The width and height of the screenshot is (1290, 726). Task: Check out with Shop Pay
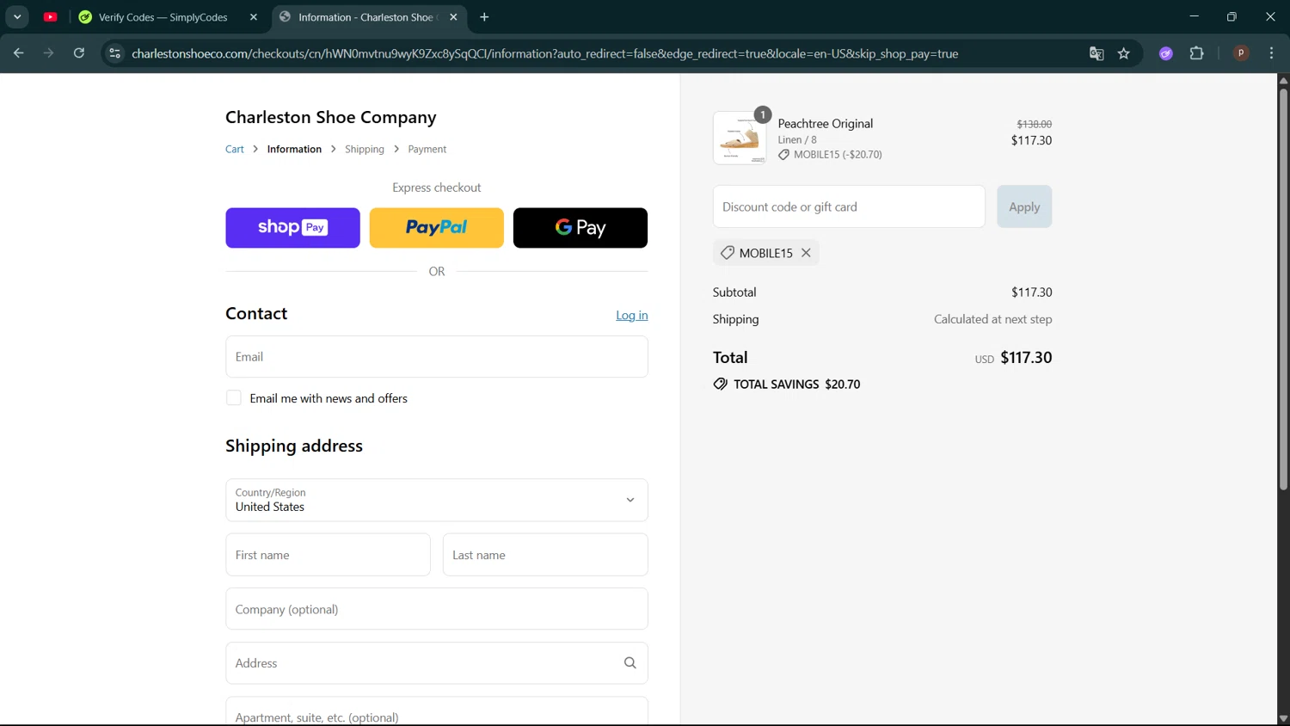(x=292, y=228)
